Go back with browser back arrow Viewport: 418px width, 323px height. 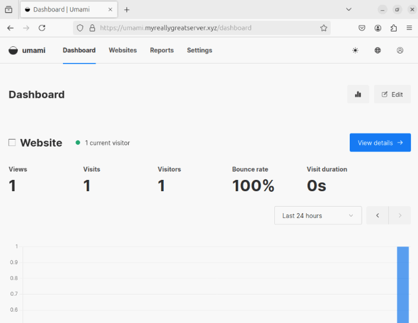pos(11,28)
